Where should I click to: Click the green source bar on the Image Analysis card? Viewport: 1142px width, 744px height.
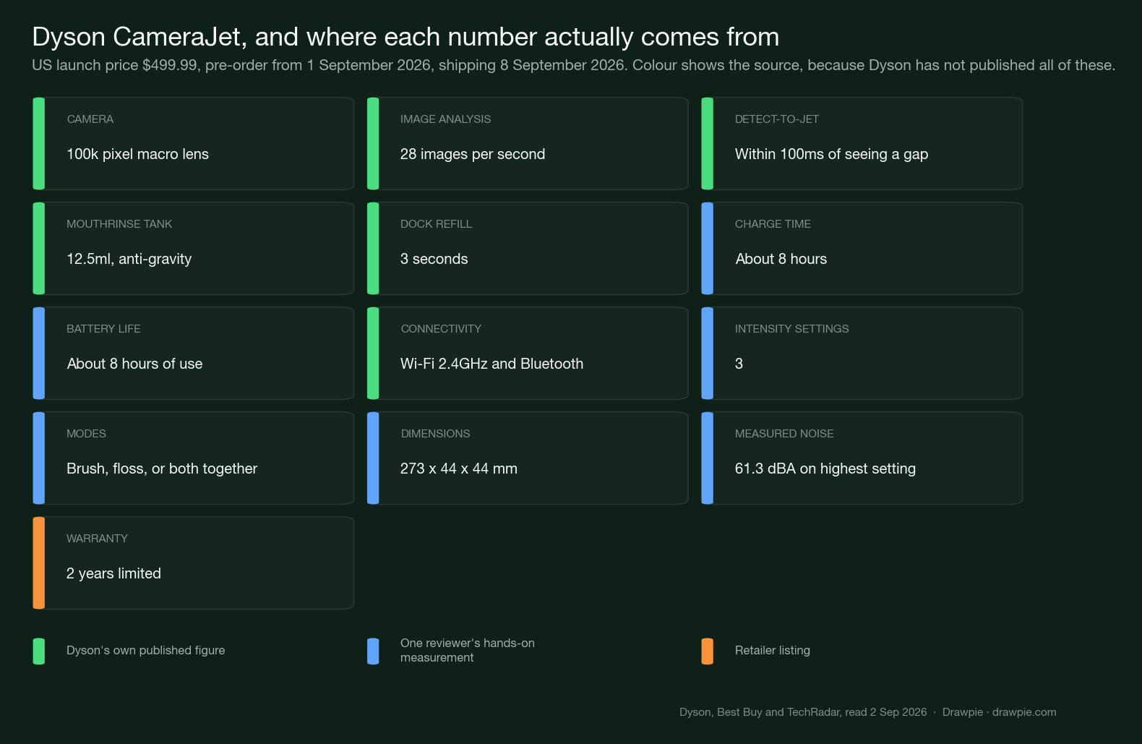(x=373, y=144)
